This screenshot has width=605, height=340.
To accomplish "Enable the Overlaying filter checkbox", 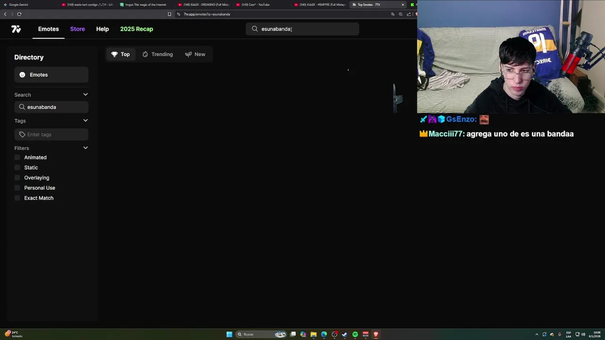I will (17, 178).
